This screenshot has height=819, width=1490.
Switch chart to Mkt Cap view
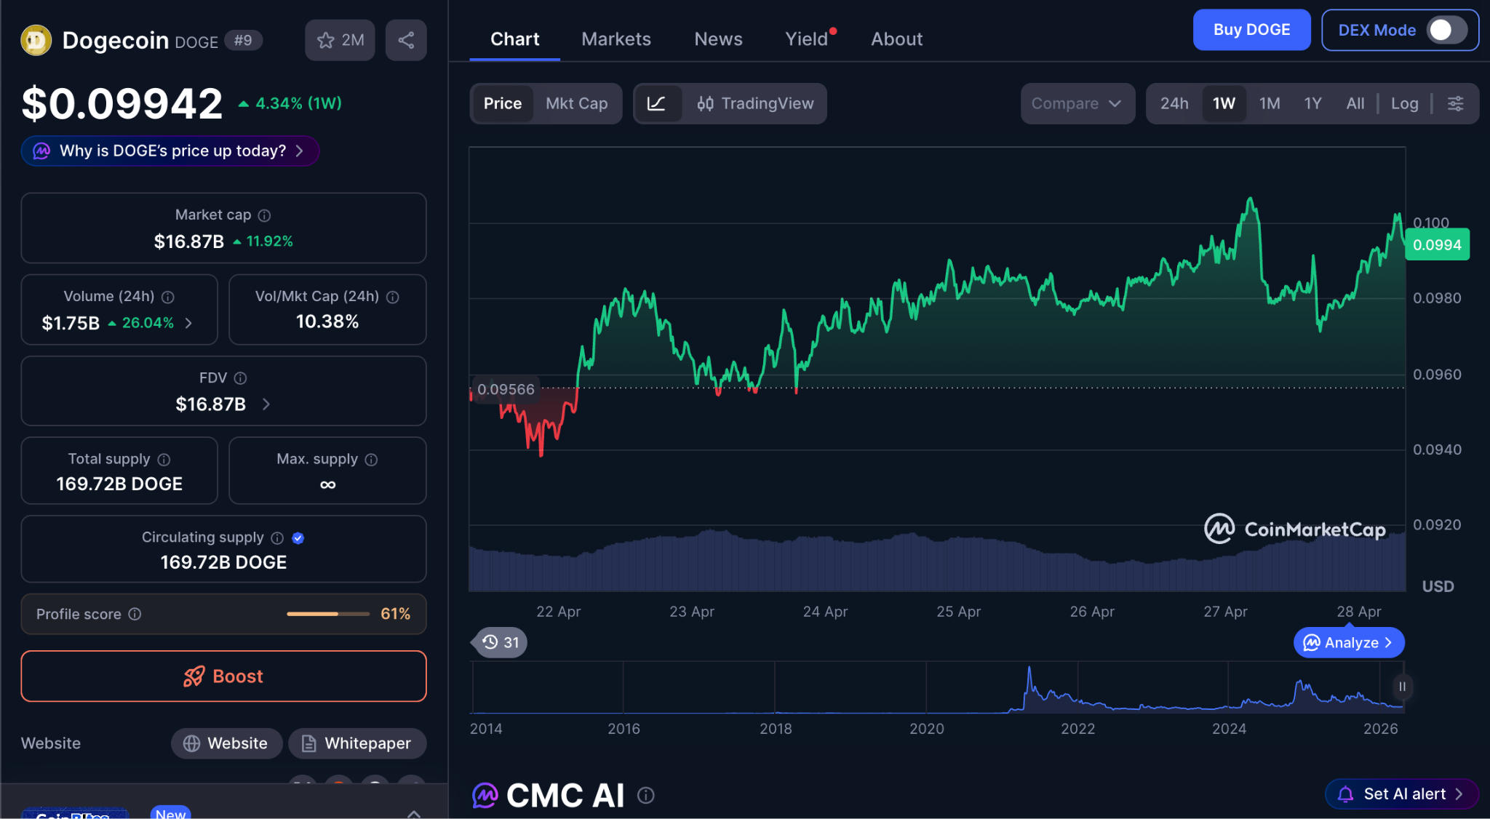pos(576,103)
